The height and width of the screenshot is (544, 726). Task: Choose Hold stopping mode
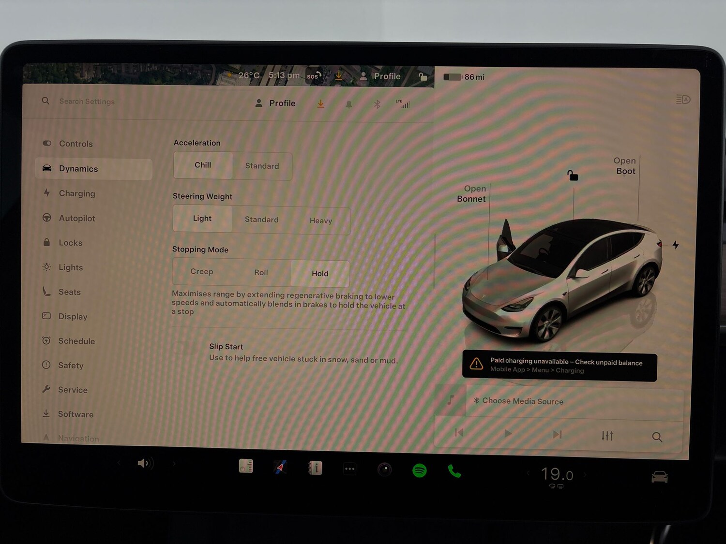320,274
